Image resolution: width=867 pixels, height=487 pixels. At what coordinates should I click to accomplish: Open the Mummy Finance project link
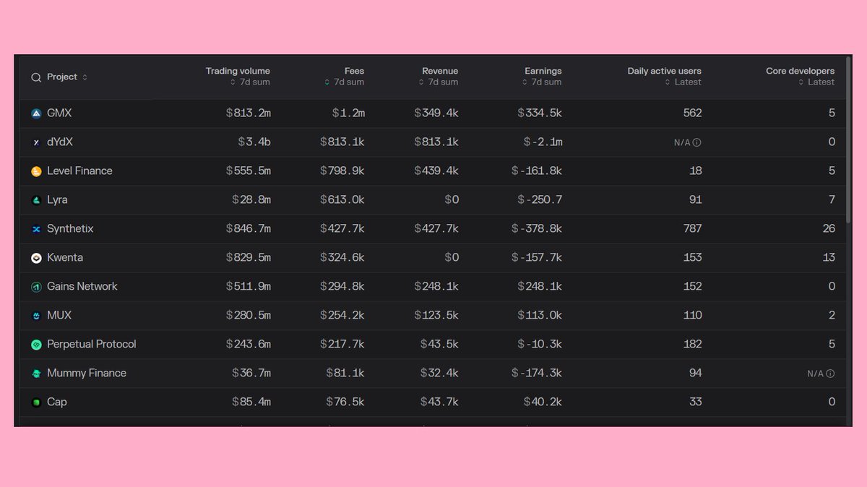point(87,374)
